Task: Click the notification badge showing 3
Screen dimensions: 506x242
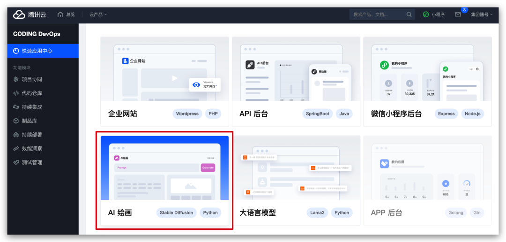Action: (464, 10)
